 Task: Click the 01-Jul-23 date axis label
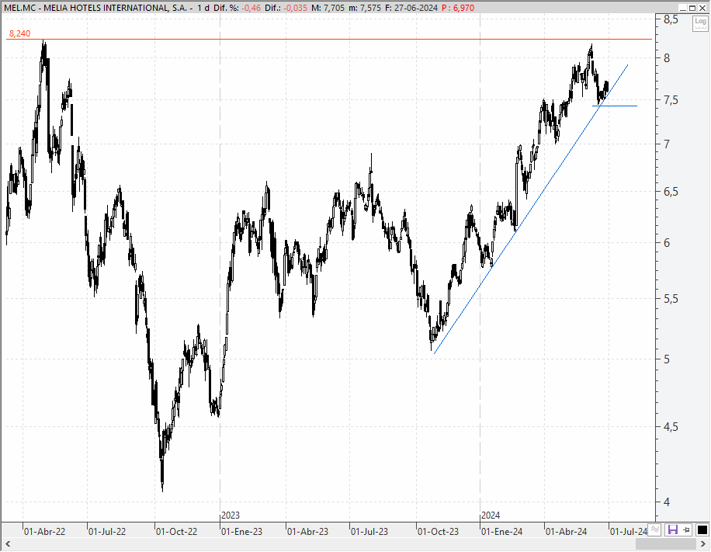pyautogui.click(x=369, y=531)
